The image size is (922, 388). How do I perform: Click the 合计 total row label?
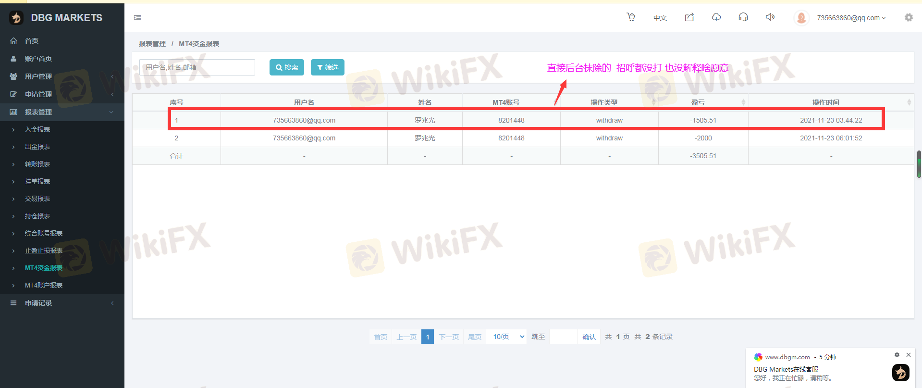point(176,156)
